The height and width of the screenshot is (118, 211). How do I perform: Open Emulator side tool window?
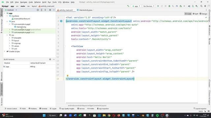(210, 83)
